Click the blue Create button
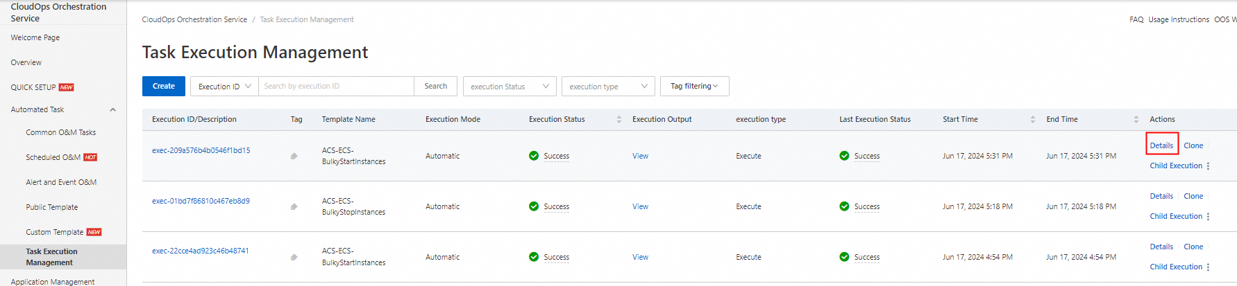 coord(164,87)
